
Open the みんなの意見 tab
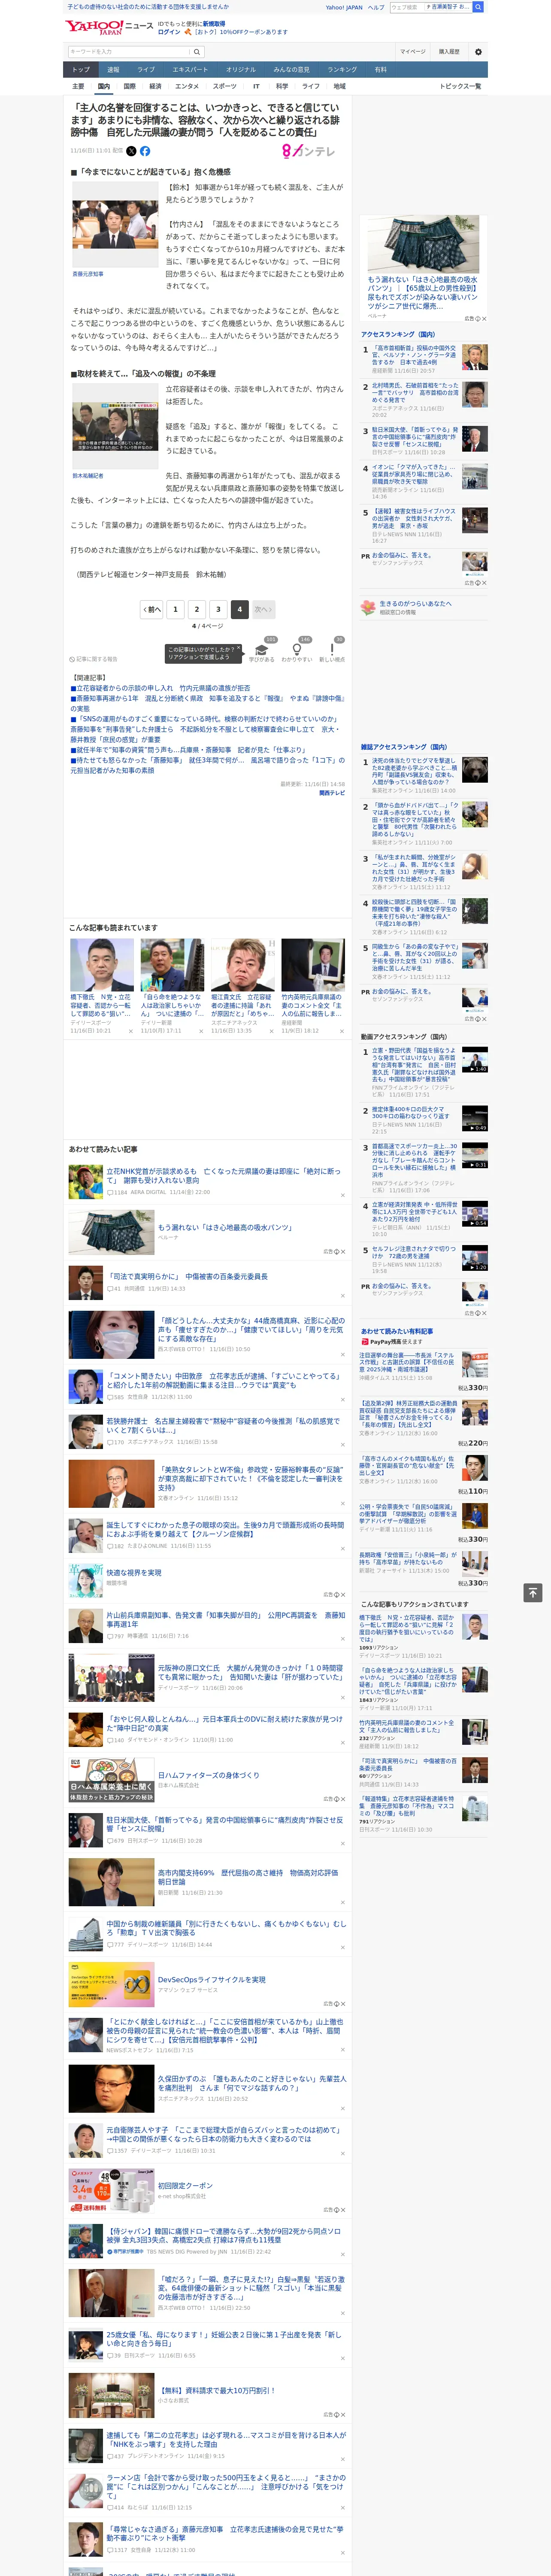click(292, 70)
